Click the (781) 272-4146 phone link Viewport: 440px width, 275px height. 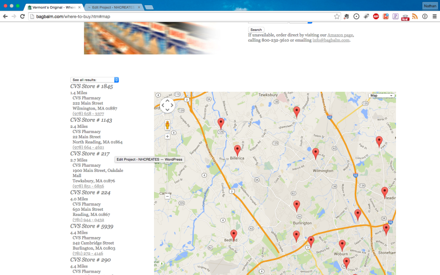tap(88, 253)
